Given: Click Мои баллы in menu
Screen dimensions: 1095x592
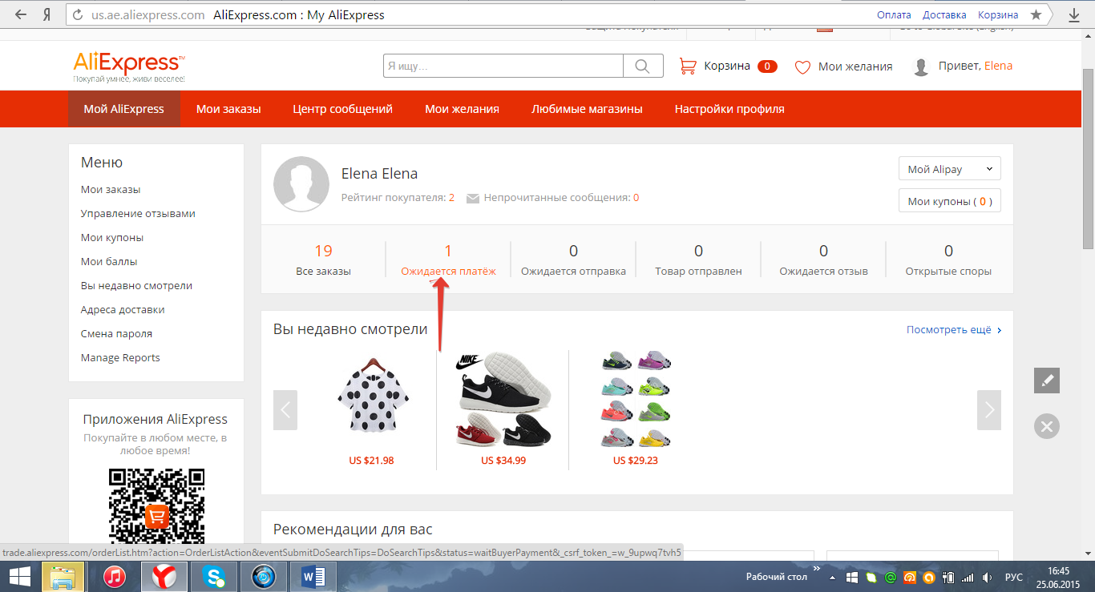Looking at the screenshot, I should click(x=109, y=262).
